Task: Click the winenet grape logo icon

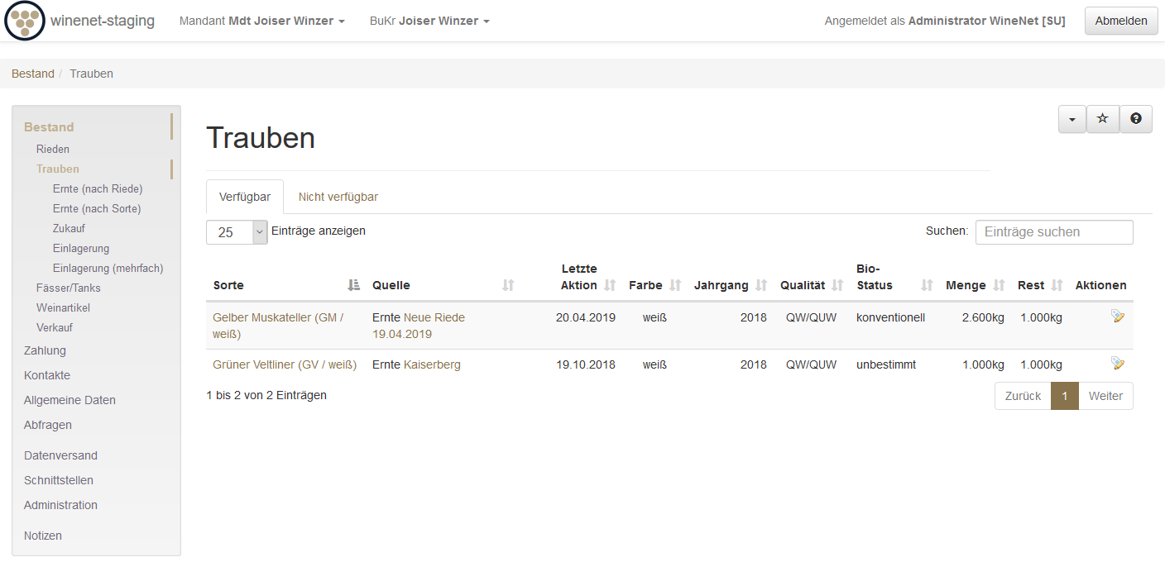Action: (x=24, y=21)
